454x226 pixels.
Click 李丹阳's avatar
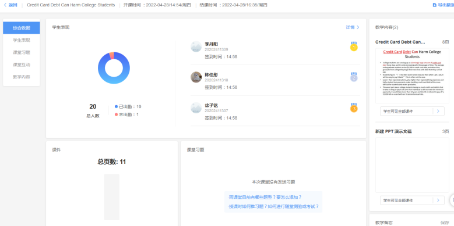(196, 46)
